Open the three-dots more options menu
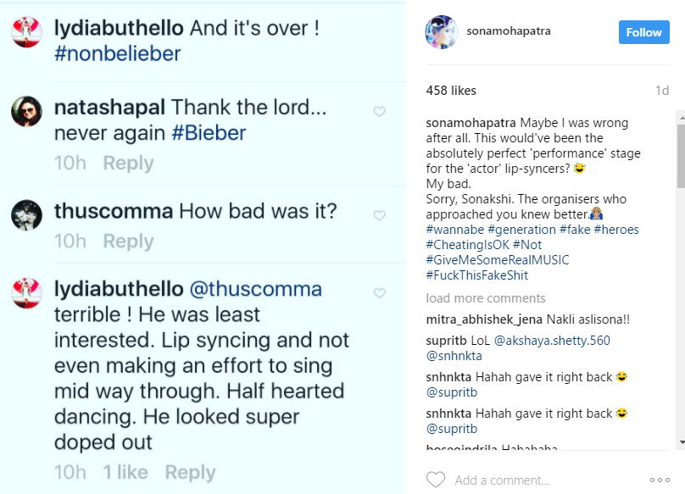 (x=659, y=480)
